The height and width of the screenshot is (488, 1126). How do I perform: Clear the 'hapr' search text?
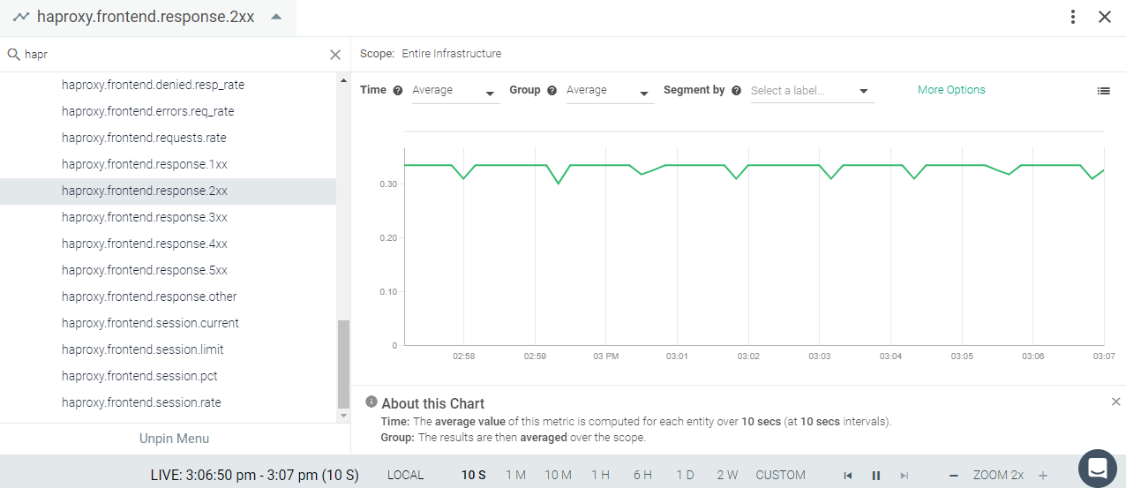[335, 55]
